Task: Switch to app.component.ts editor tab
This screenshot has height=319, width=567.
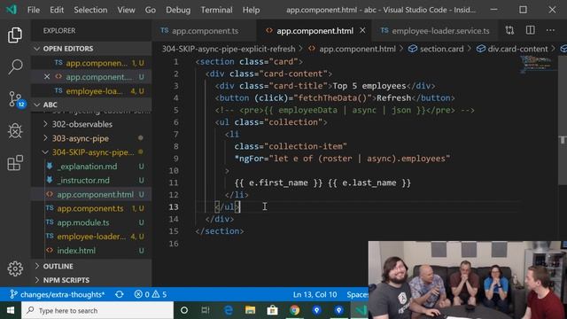Action: pos(205,31)
